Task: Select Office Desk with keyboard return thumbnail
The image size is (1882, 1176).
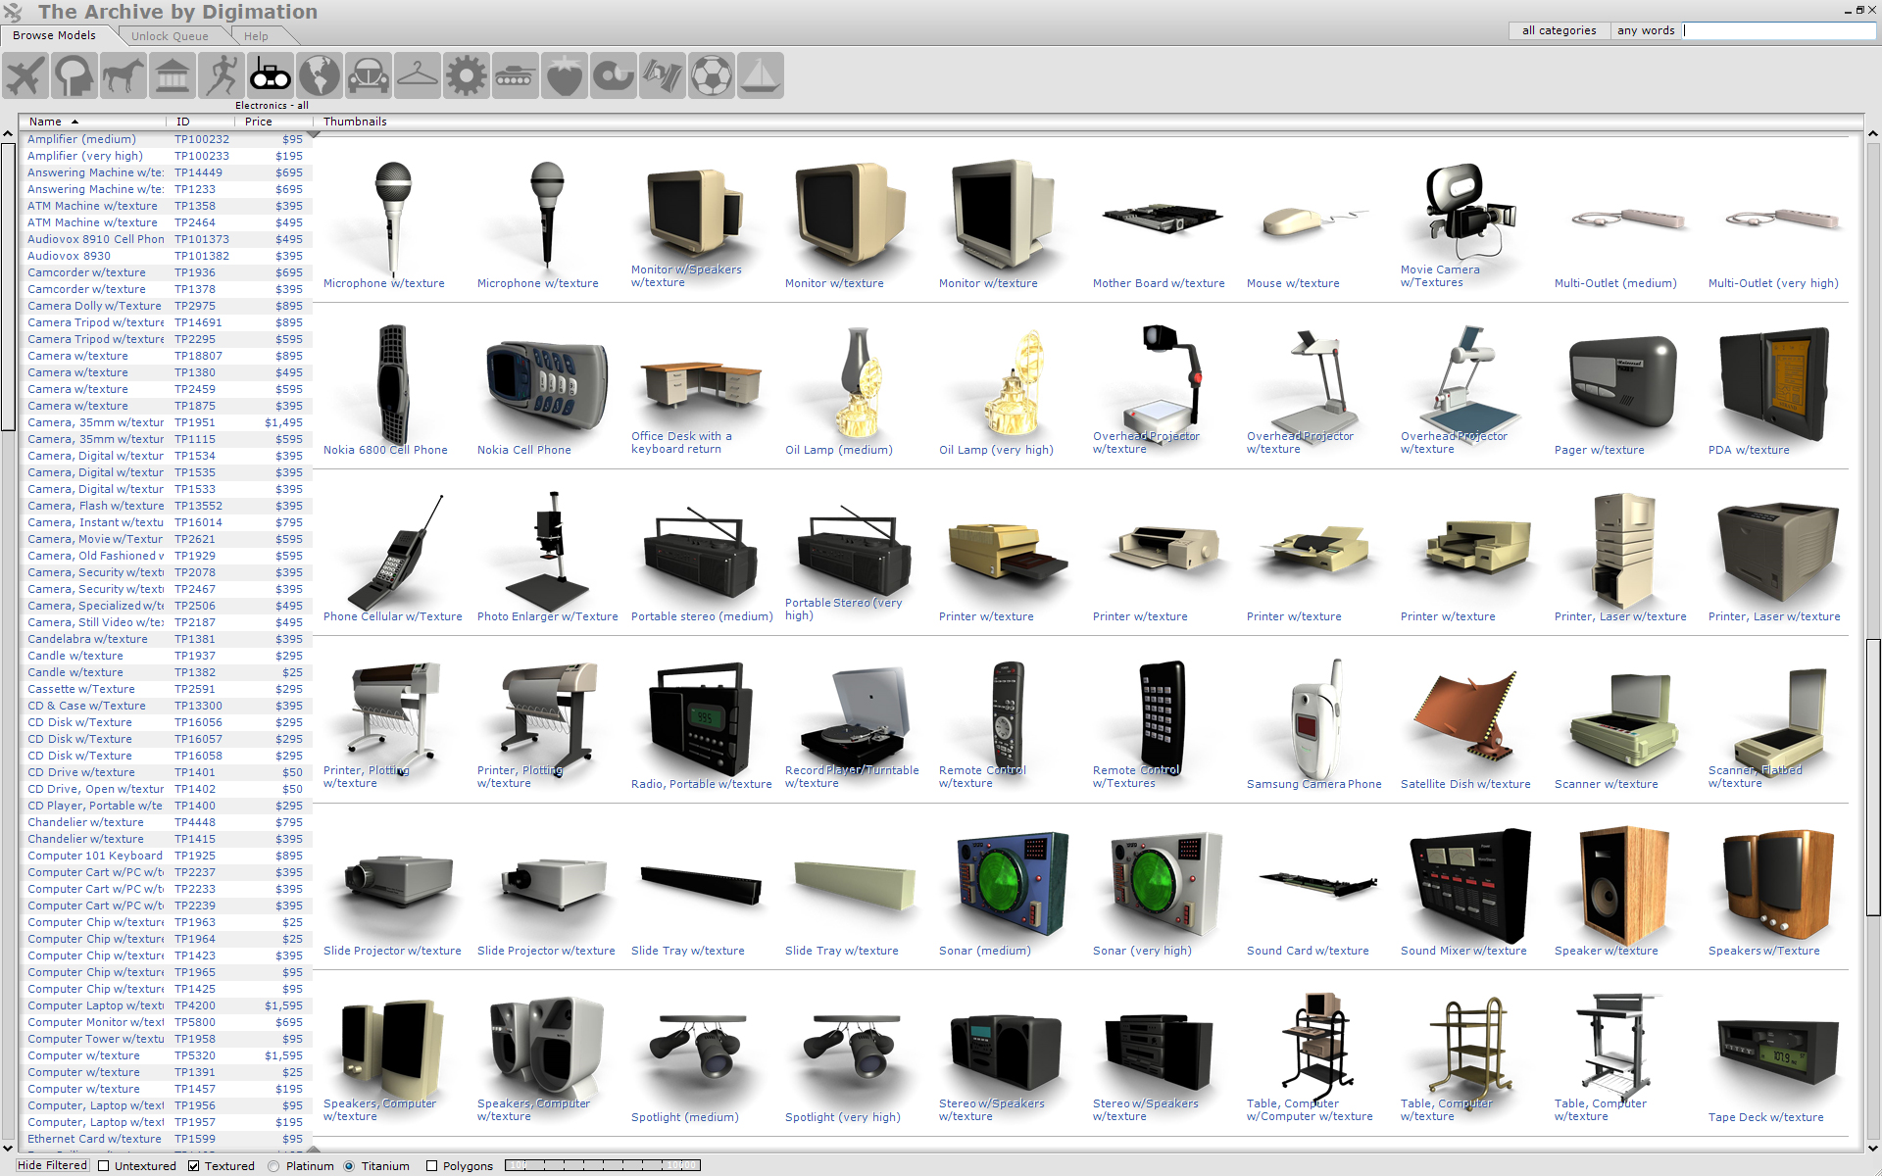Action: (701, 384)
